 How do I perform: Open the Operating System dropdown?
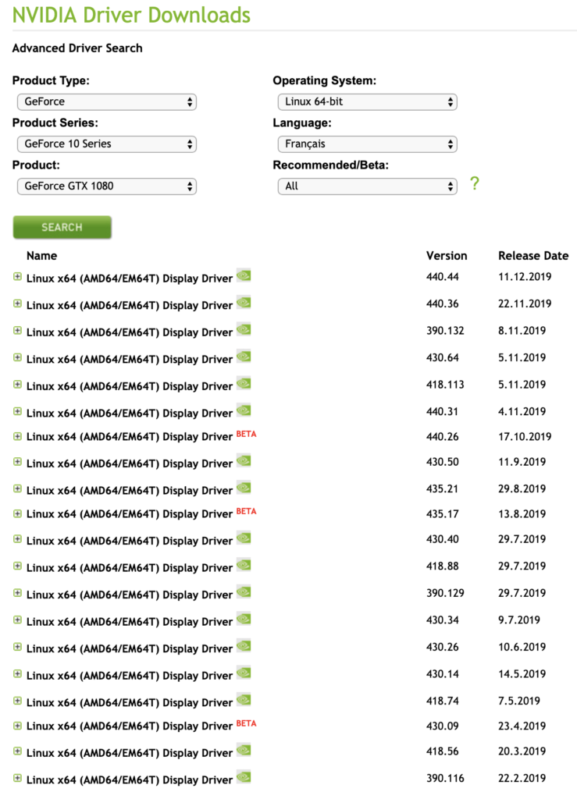pyautogui.click(x=368, y=102)
